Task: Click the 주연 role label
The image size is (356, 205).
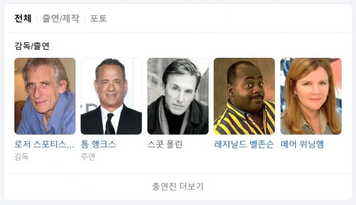Action: [88, 157]
